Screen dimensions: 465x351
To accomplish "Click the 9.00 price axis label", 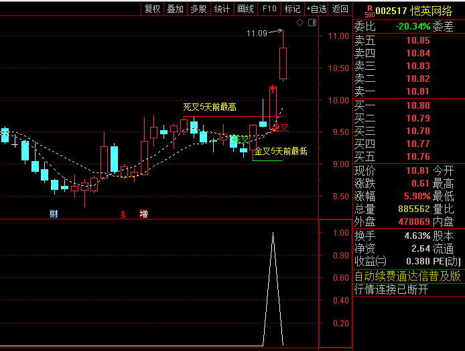I will (341, 164).
